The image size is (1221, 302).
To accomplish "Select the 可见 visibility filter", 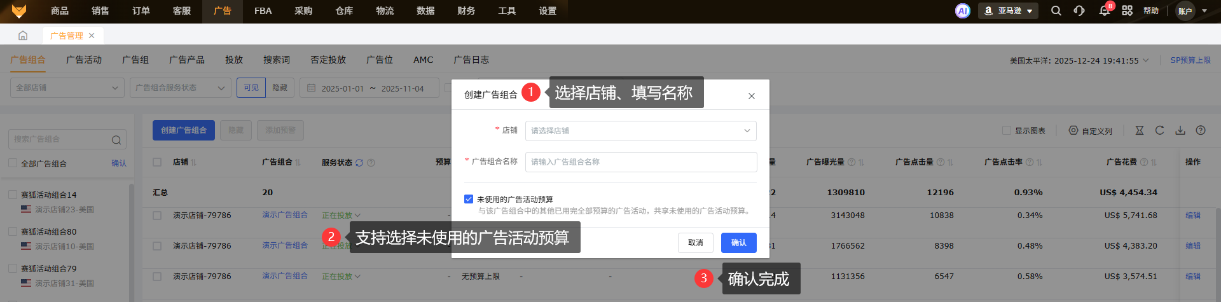I will 251,88.
